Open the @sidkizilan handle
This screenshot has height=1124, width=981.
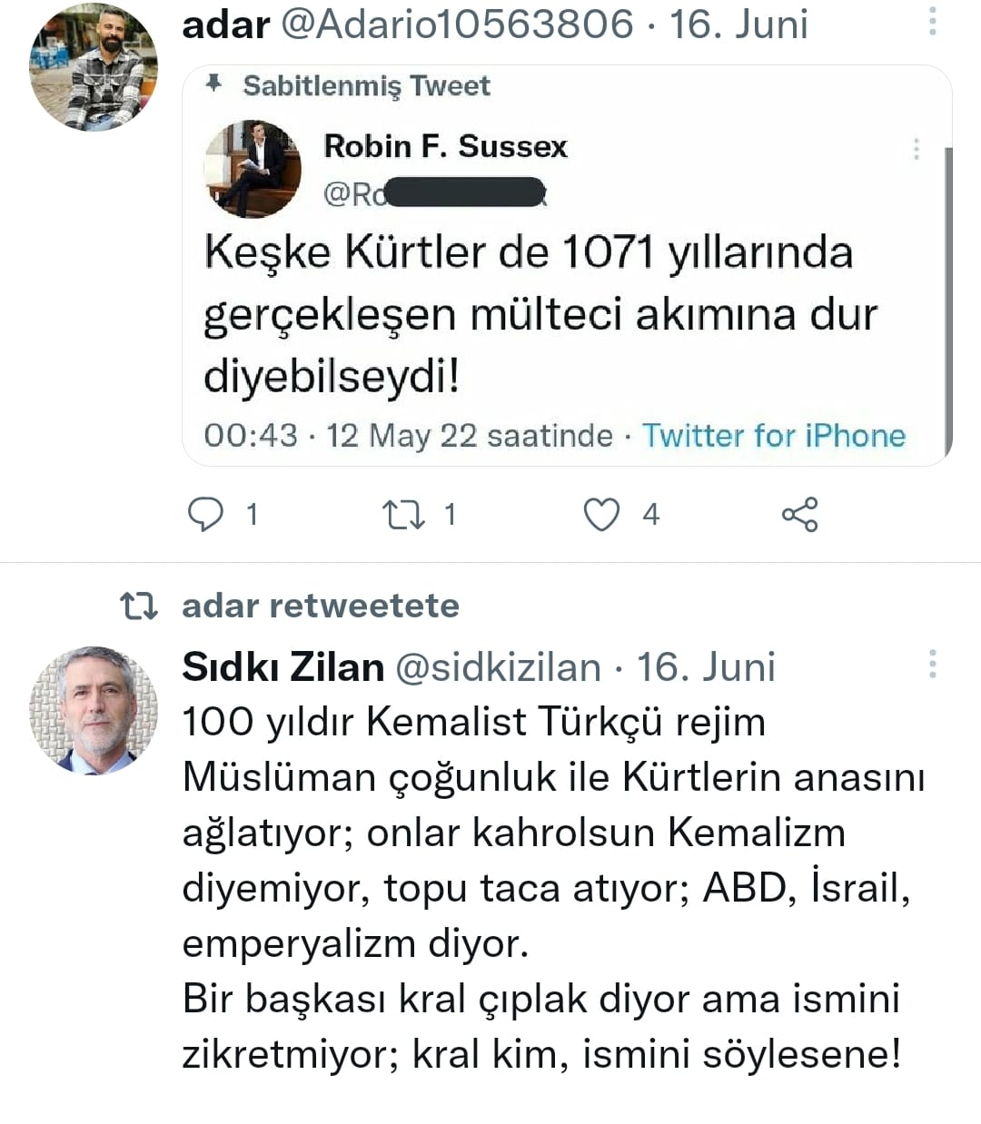click(498, 667)
